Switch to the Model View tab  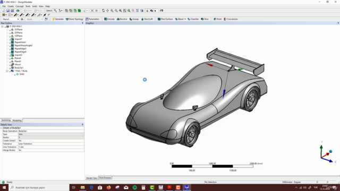[92, 178]
